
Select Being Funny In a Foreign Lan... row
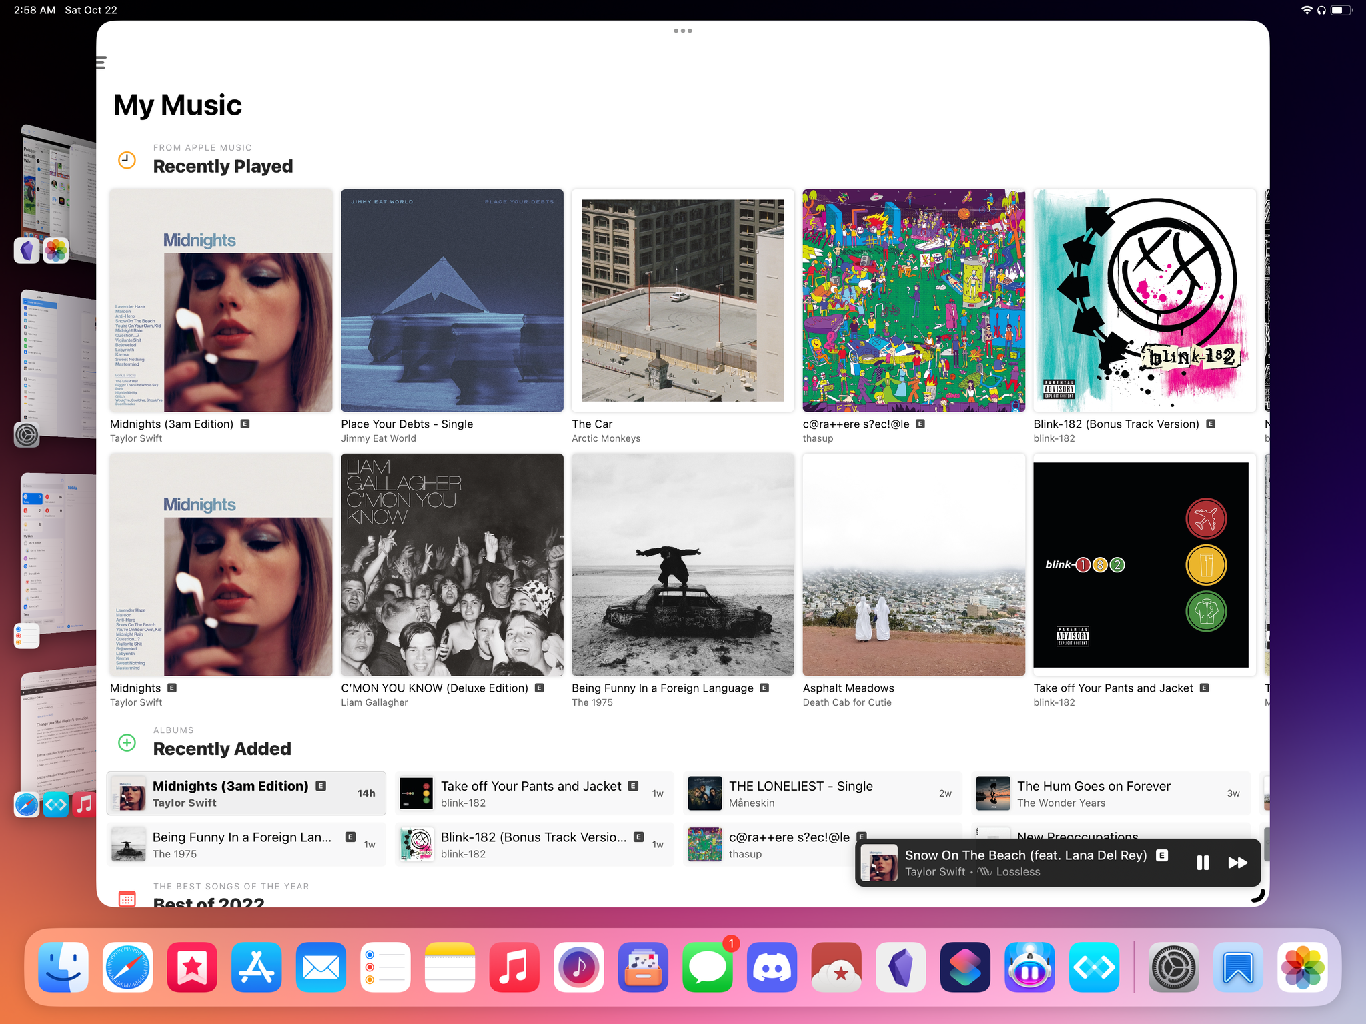point(246,845)
